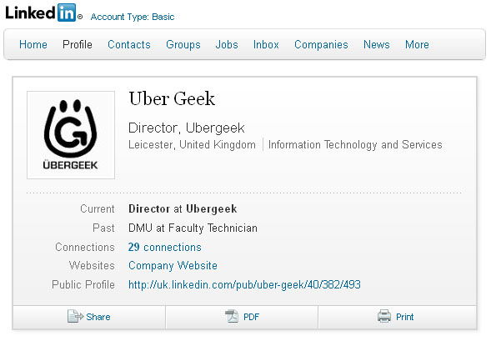The image size is (491, 341).
Task: Click the printer icon
Action: [x=384, y=316]
